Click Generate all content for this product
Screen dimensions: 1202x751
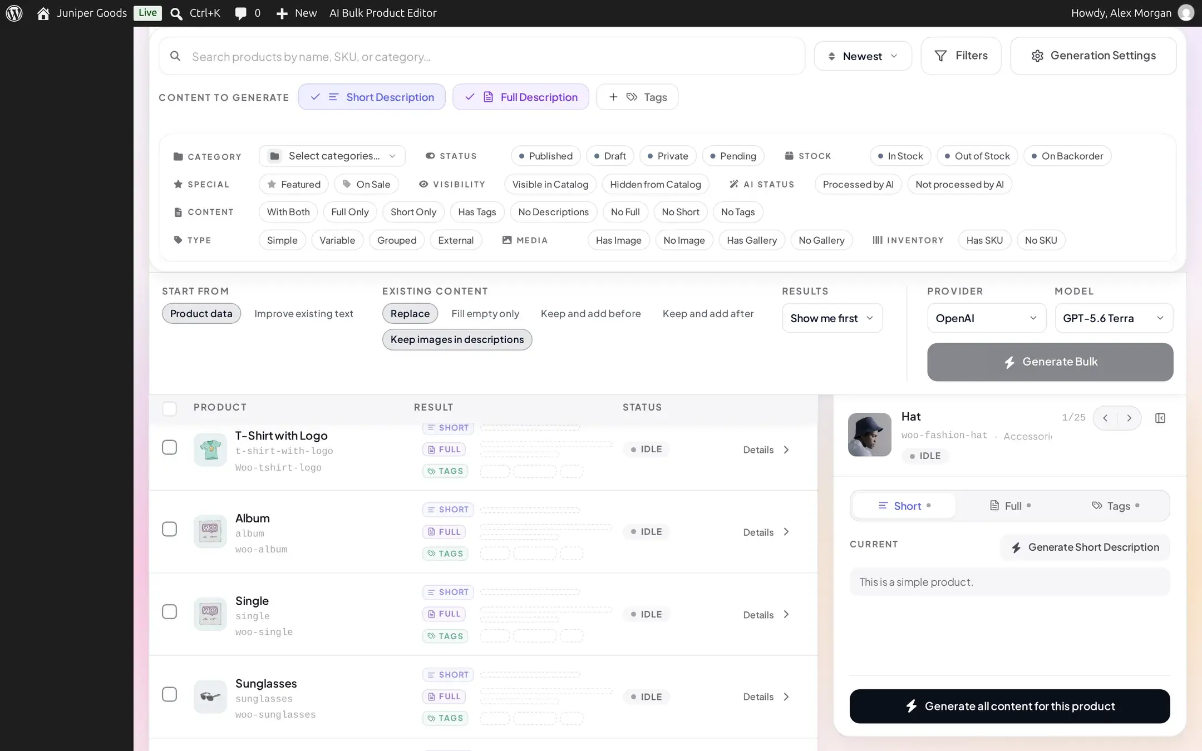pyautogui.click(x=1009, y=706)
